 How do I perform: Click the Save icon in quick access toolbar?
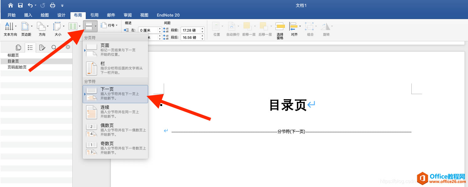[20, 5]
